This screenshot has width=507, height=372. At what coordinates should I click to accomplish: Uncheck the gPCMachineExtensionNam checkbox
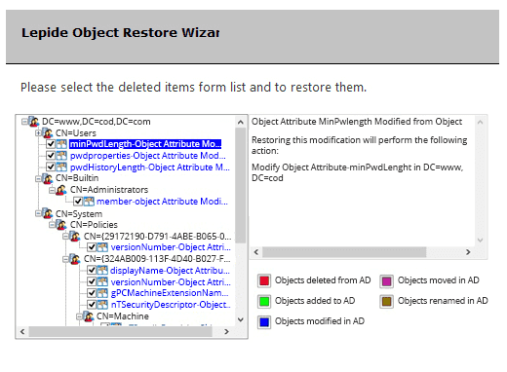(x=92, y=293)
